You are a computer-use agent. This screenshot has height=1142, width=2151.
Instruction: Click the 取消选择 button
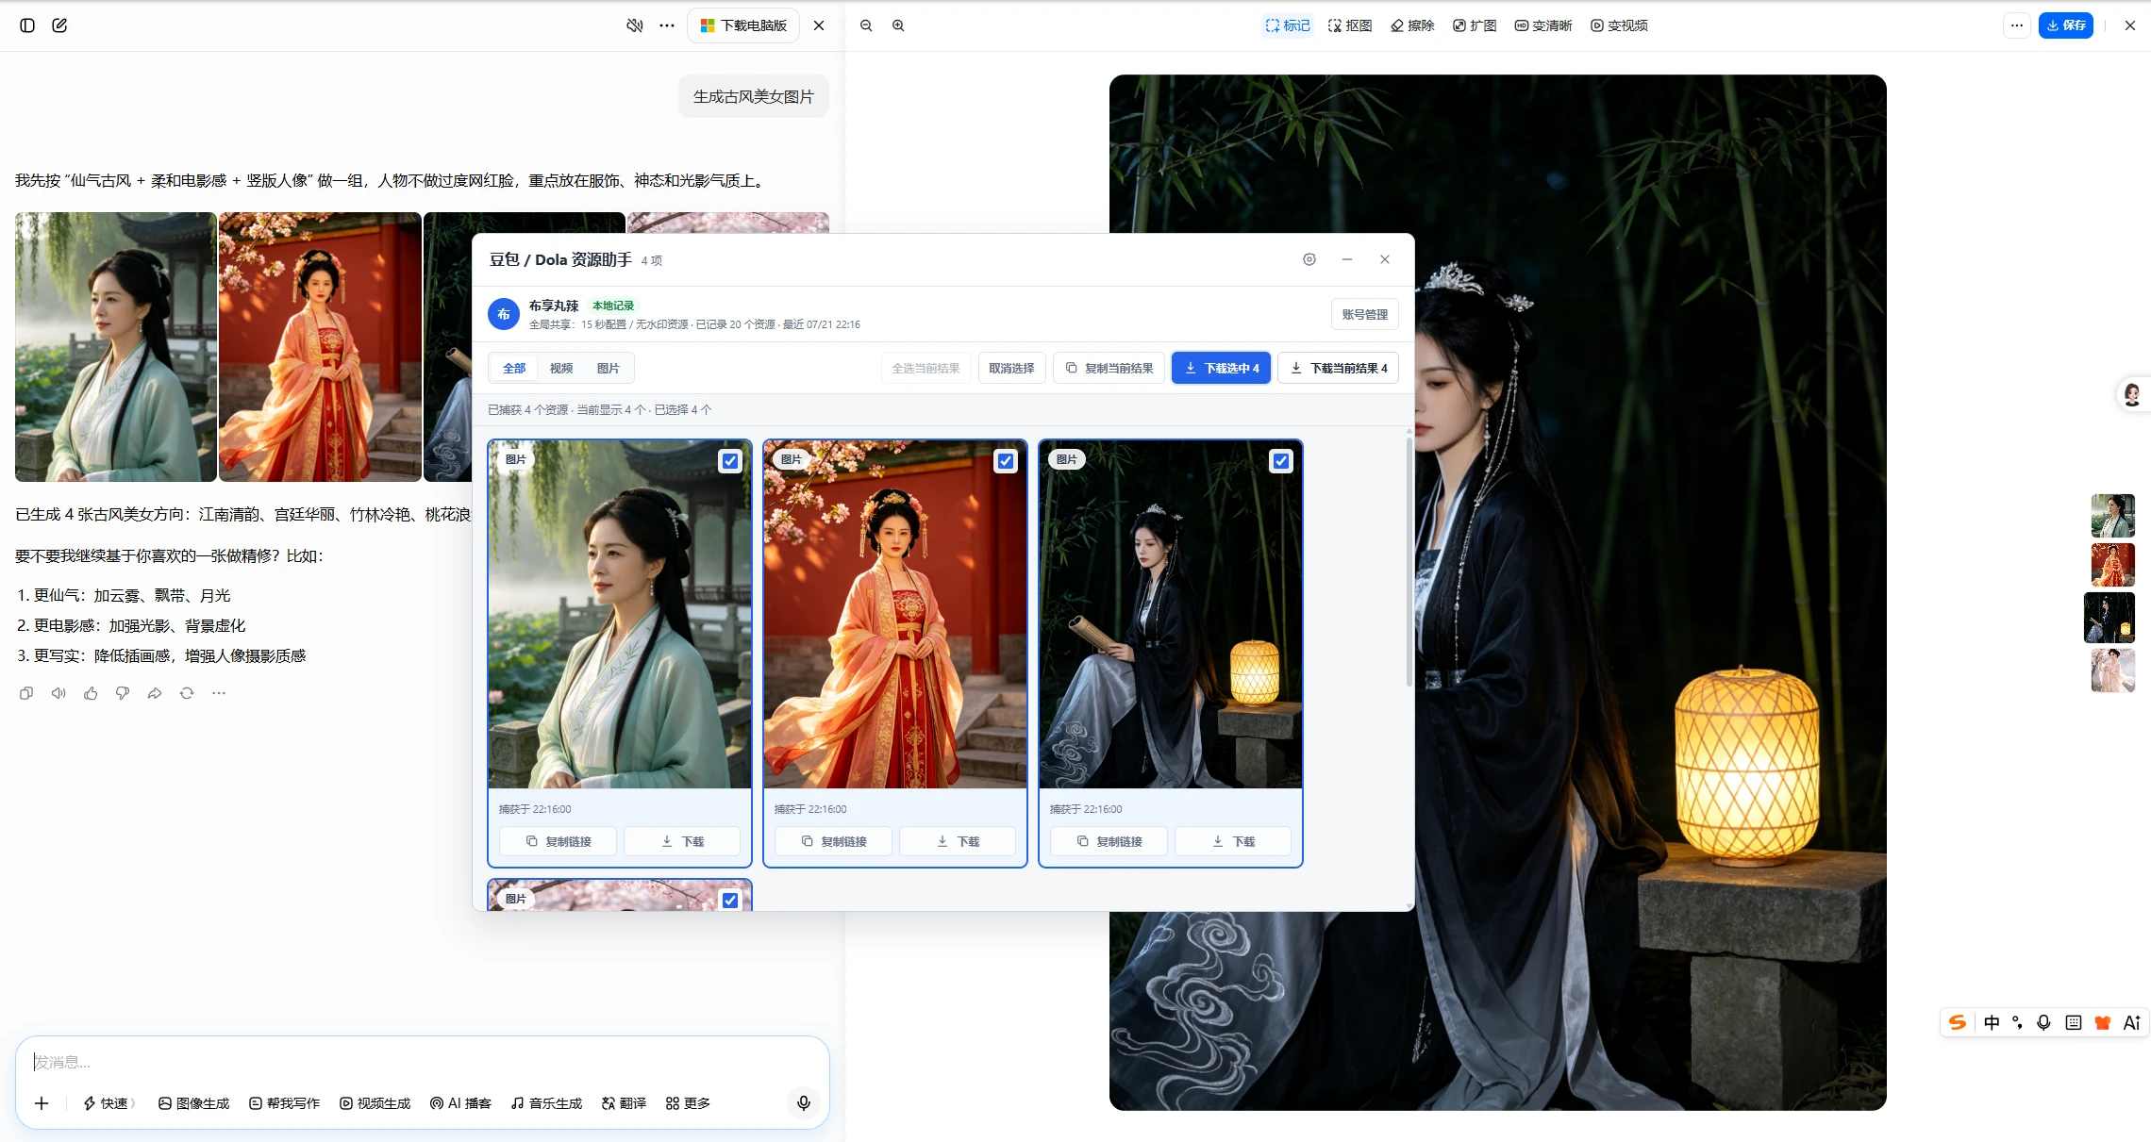pos(1011,368)
